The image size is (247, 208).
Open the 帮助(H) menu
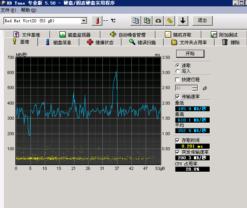[29, 10]
